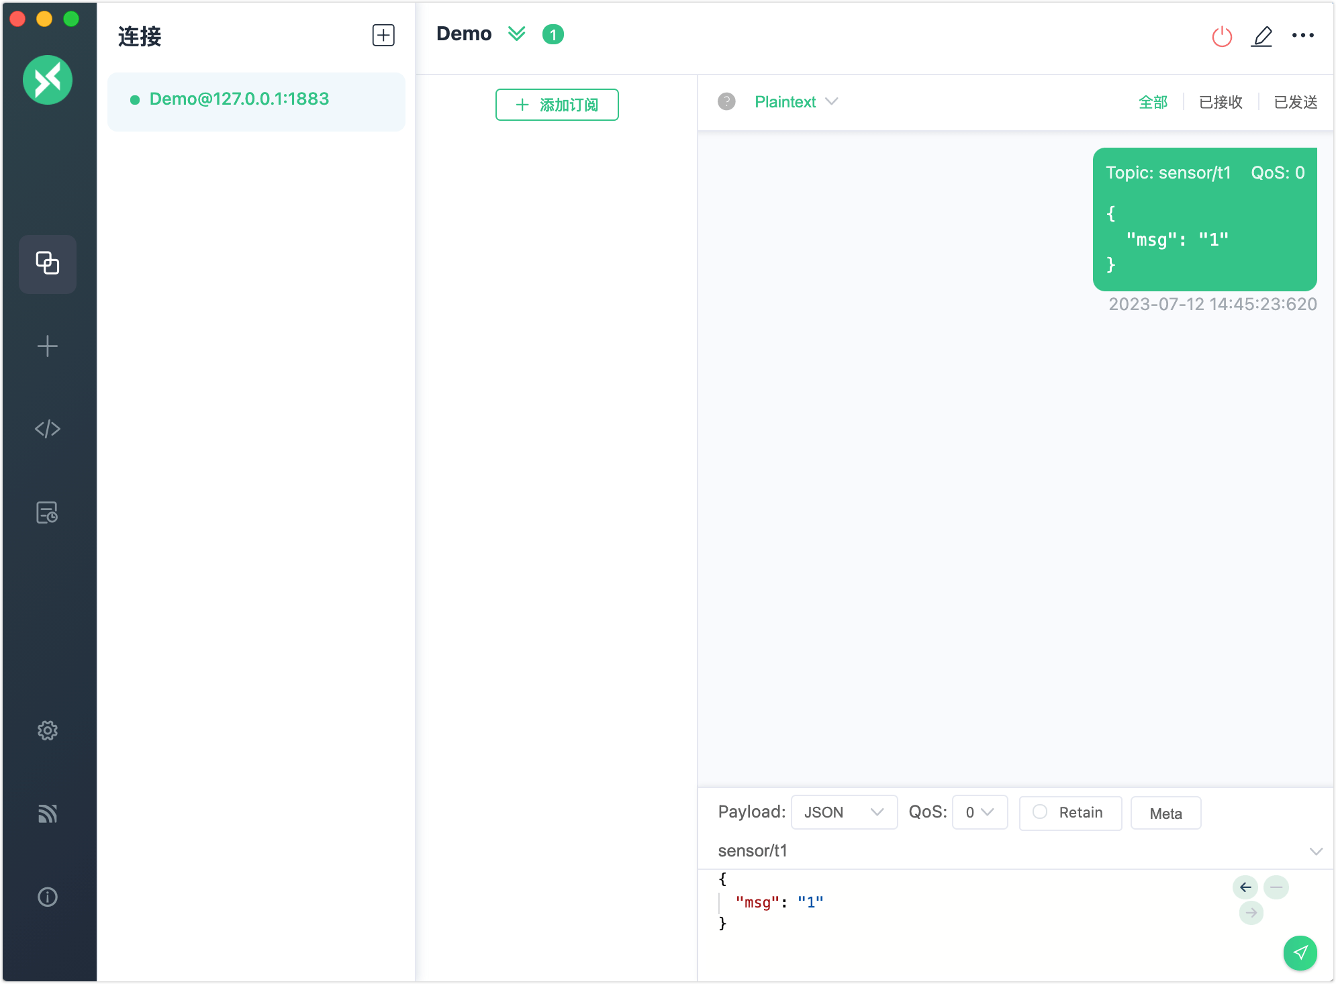Open the QoS 0 dropdown
The height and width of the screenshot is (984, 1336).
click(979, 812)
